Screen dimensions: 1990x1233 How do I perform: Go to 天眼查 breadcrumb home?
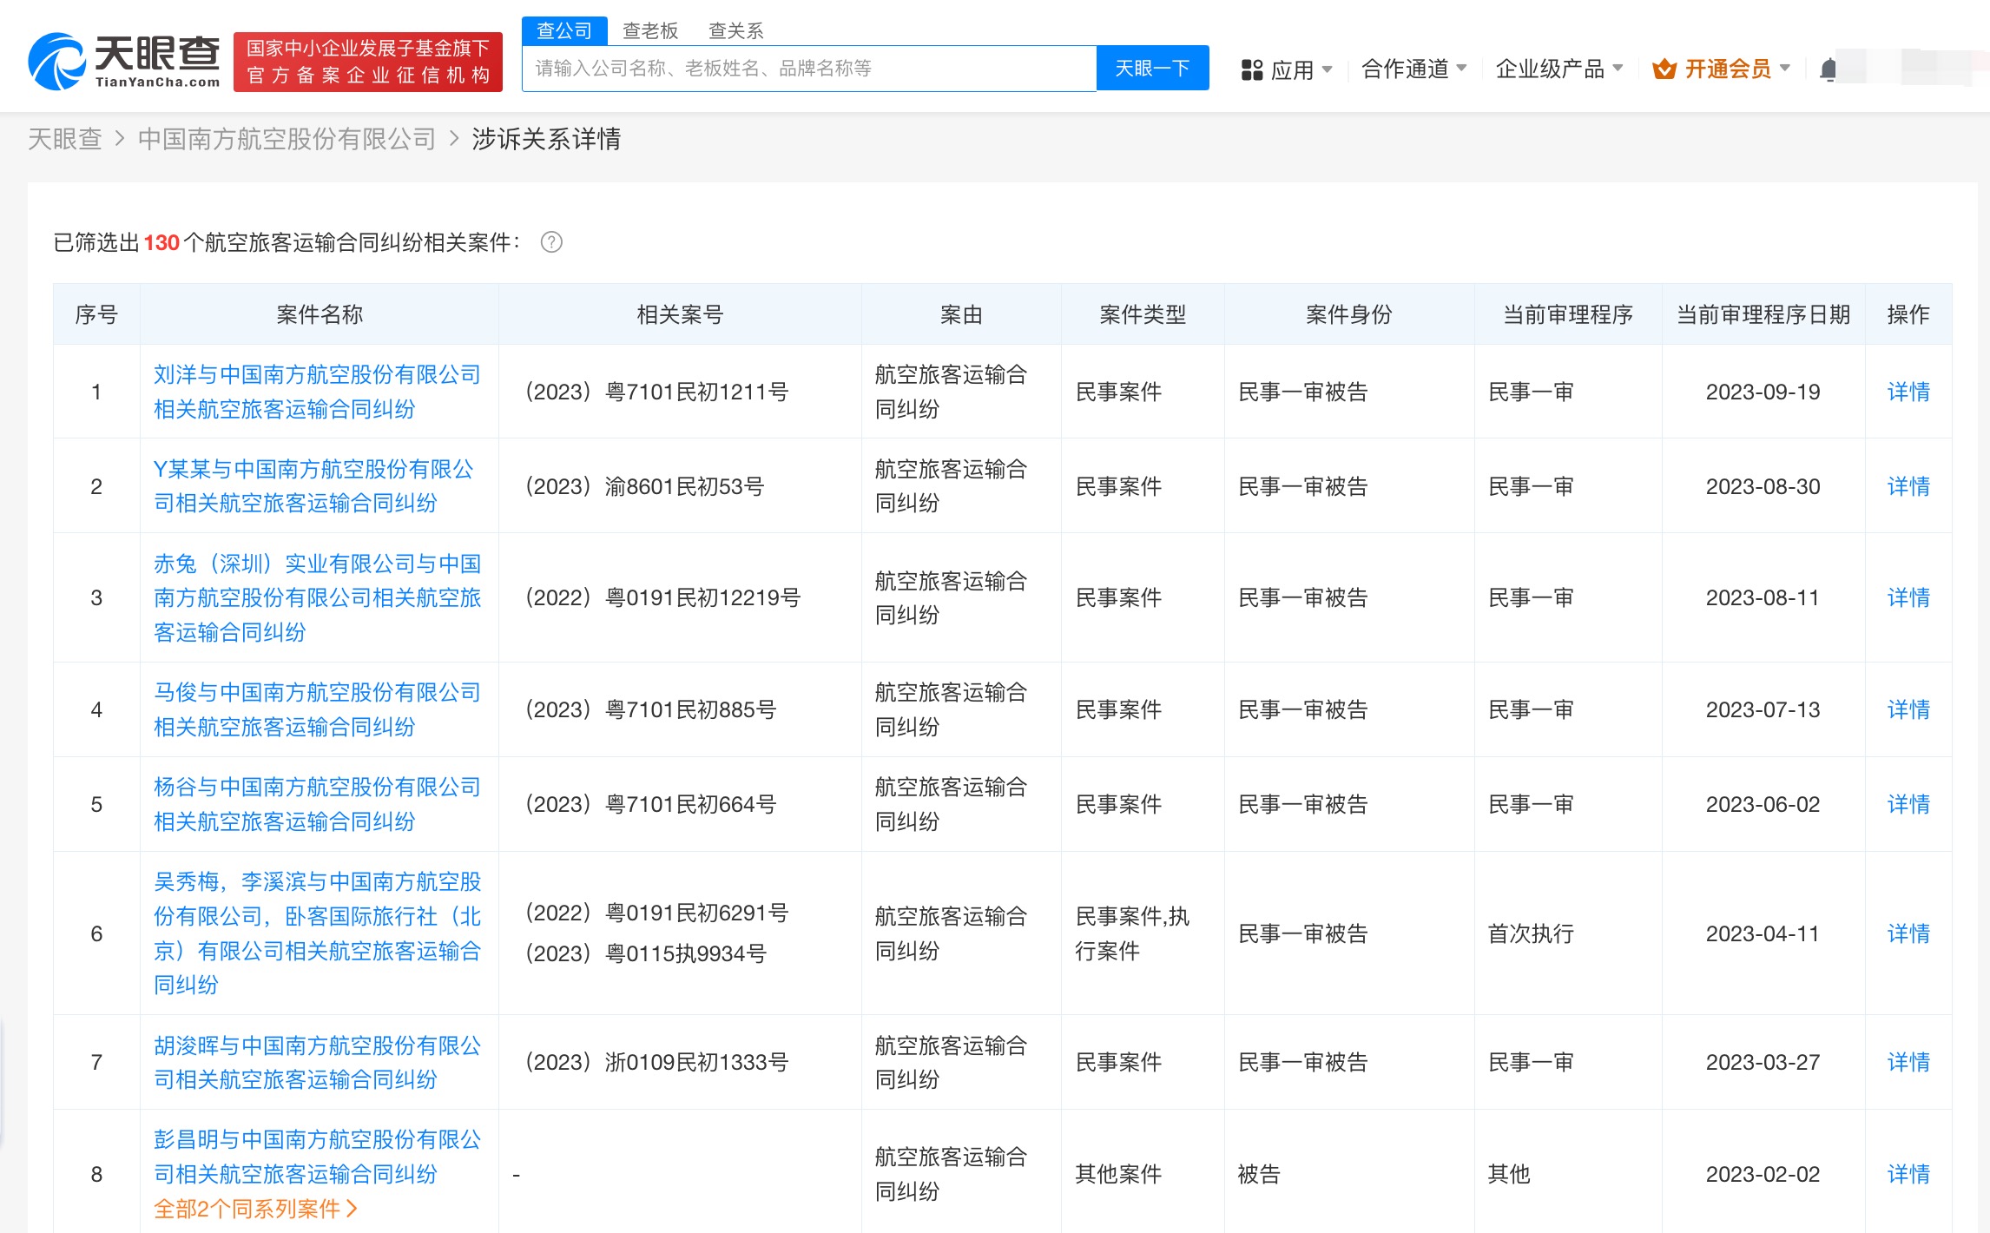tap(65, 139)
